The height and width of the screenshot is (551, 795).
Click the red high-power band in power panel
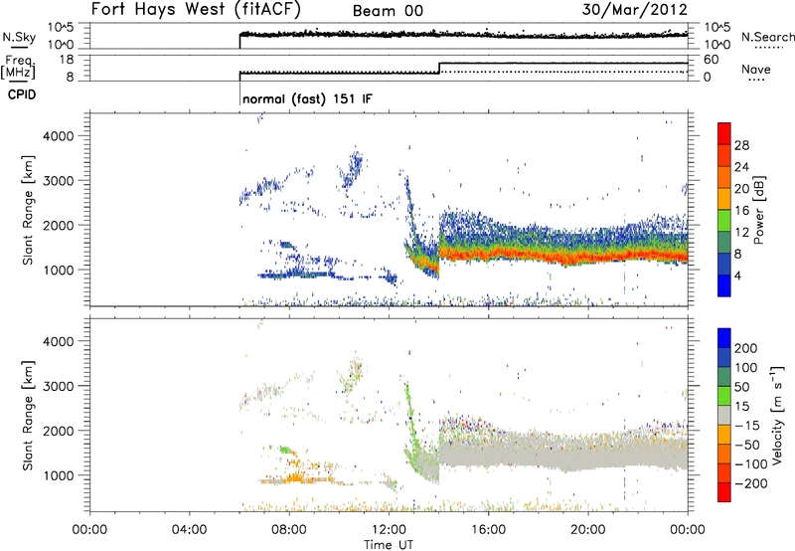coord(562,256)
